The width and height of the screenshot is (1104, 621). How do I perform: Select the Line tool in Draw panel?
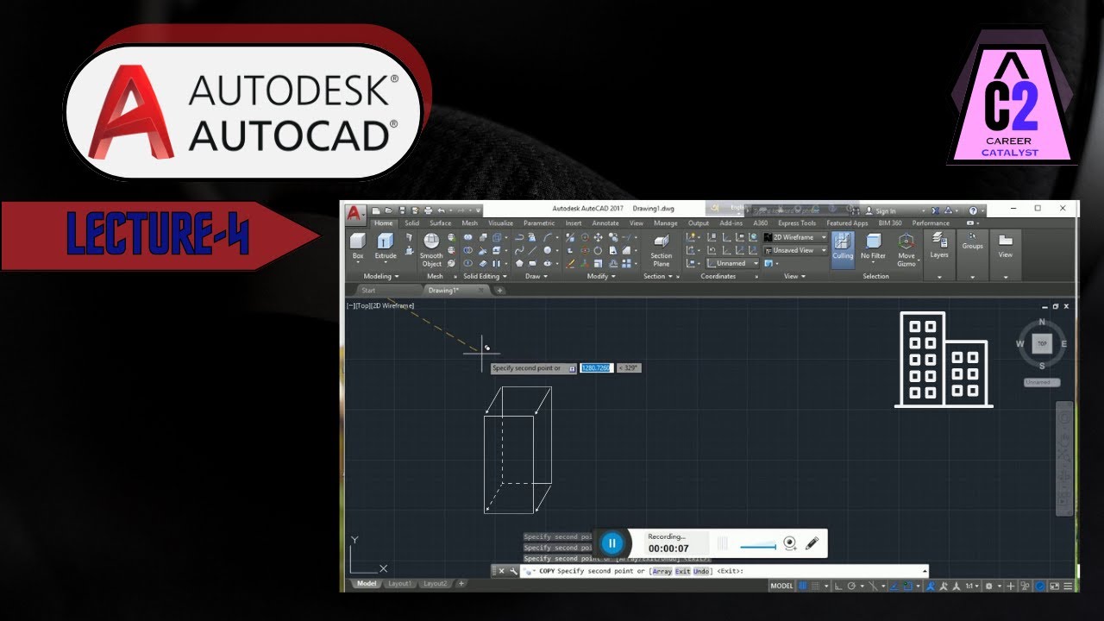(x=532, y=250)
